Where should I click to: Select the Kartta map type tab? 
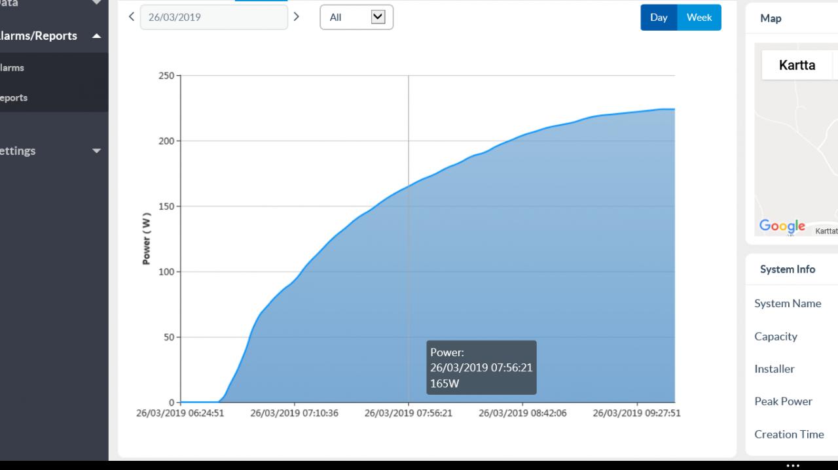(797, 65)
